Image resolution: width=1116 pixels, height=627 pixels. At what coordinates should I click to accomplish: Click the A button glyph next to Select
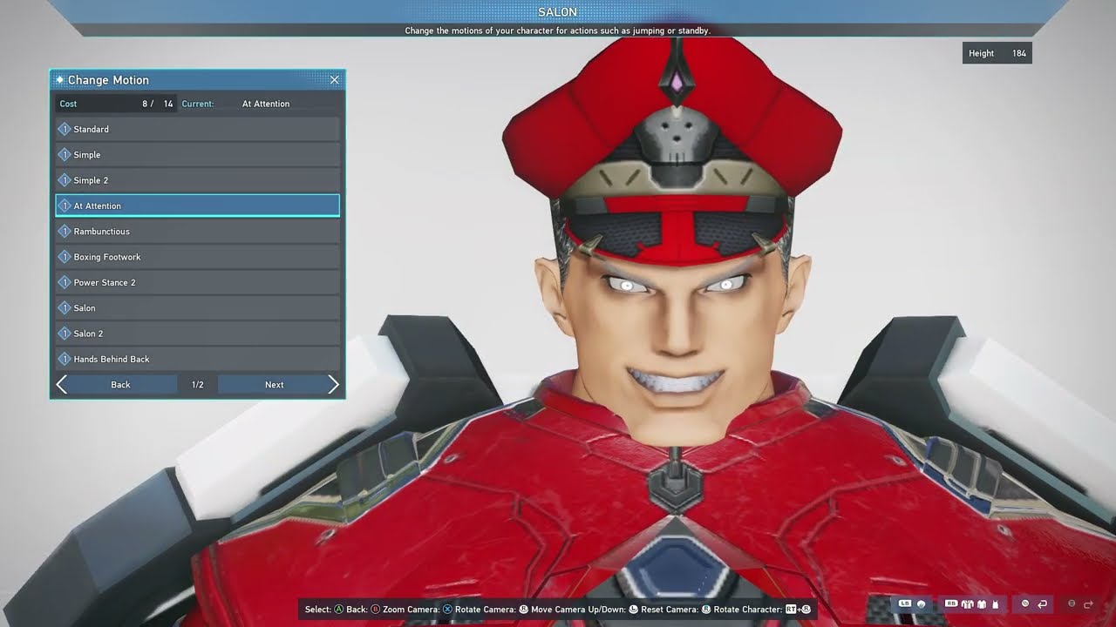pos(339,610)
